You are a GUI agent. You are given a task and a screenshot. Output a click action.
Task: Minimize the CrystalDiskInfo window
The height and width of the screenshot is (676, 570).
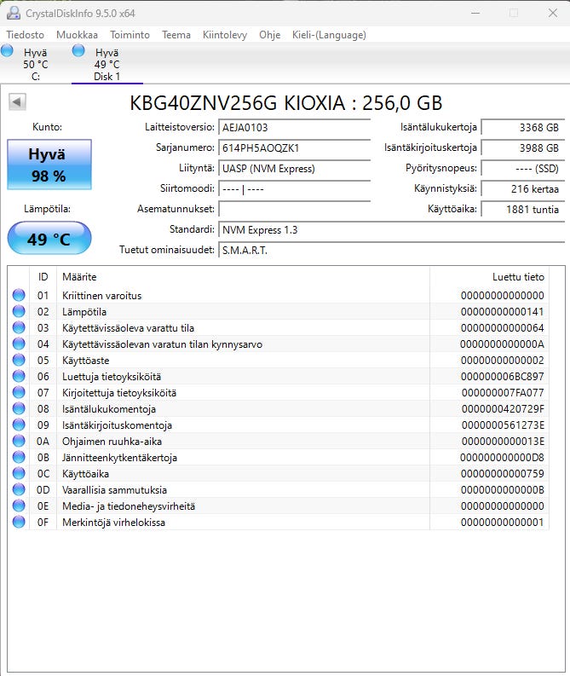point(475,14)
